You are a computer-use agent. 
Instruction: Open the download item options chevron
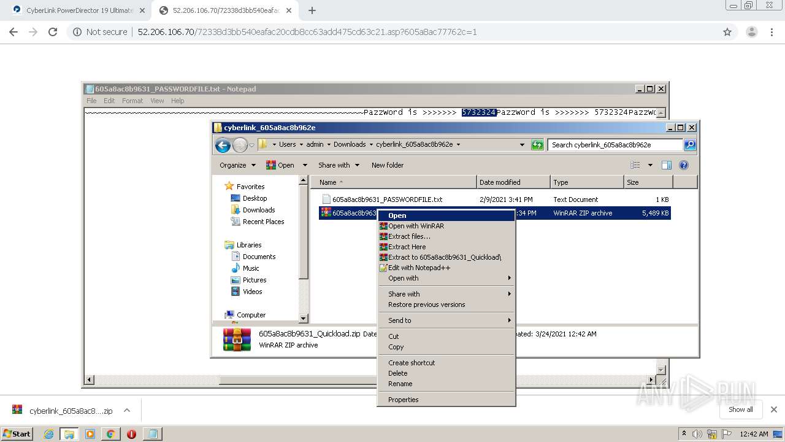coord(127,411)
